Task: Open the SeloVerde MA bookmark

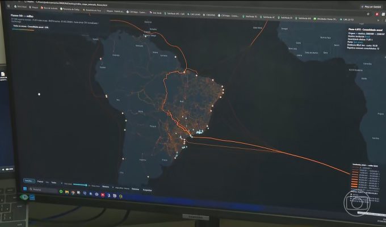Action: coord(303,18)
